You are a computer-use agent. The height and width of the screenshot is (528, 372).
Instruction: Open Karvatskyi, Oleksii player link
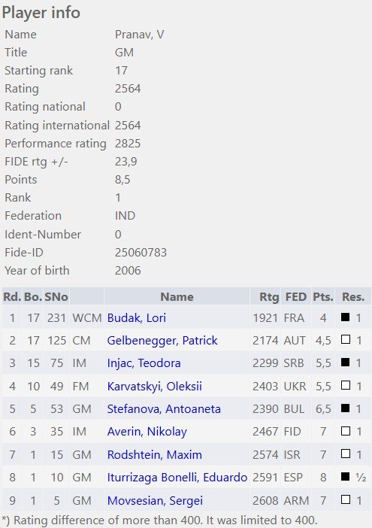pos(154,387)
